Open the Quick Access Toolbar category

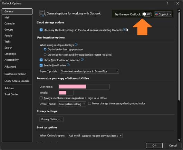(x=17, y=81)
